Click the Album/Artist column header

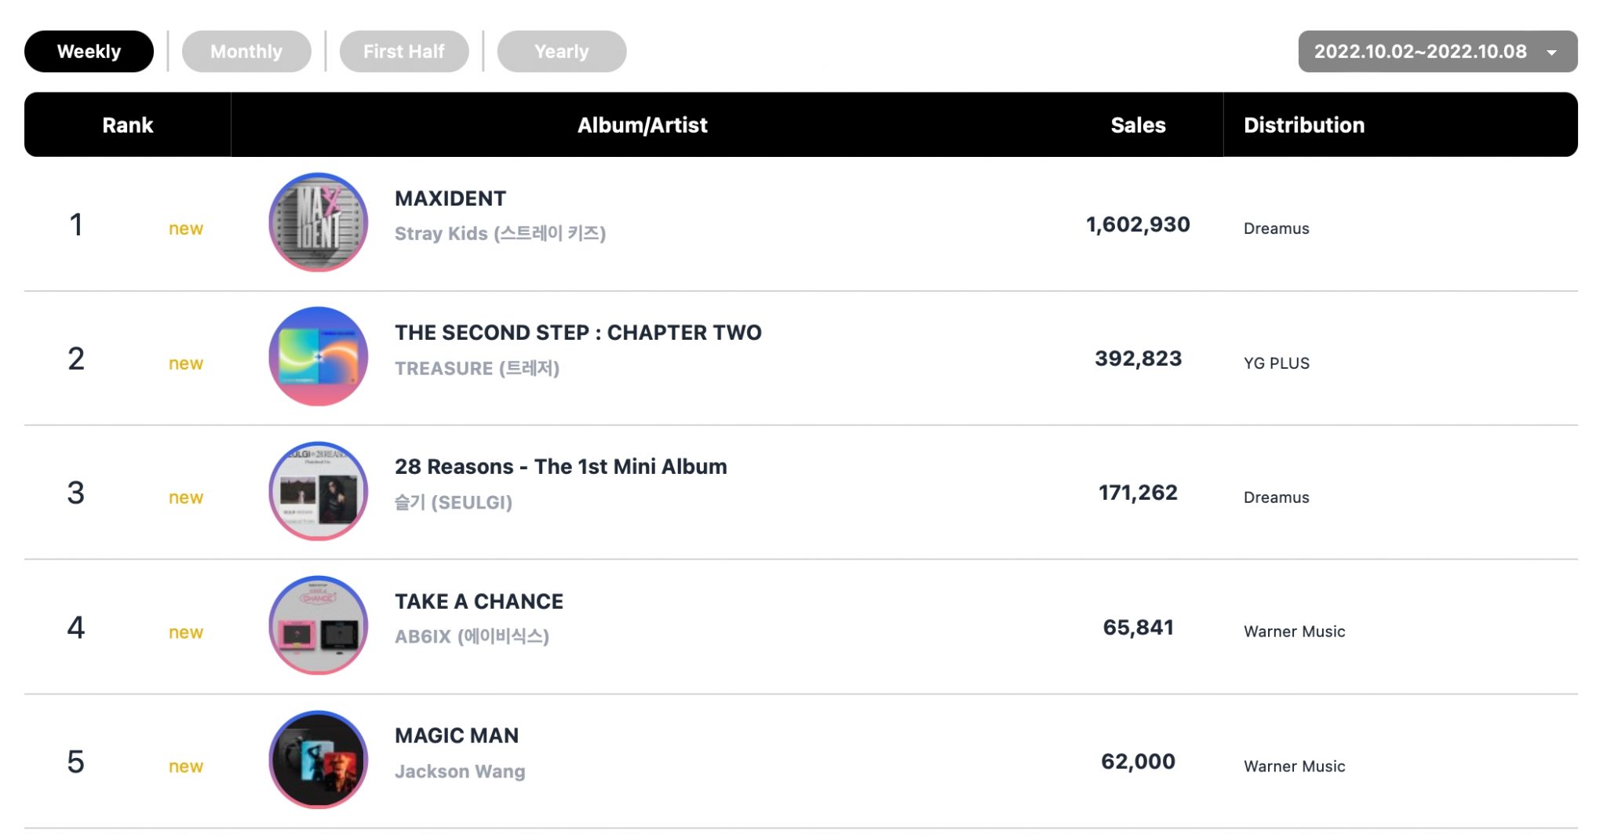pos(642,124)
